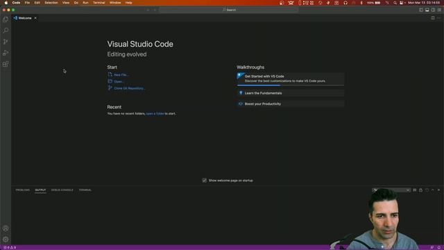Click errors and warnings status bar item

pyautogui.click(x=10, y=247)
